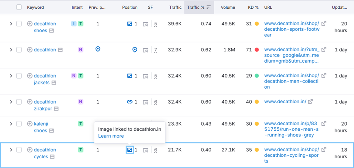Screen dimensions: 354x168
Task: Click image position icon in decathlon shoes row
Action: coord(130,24)
